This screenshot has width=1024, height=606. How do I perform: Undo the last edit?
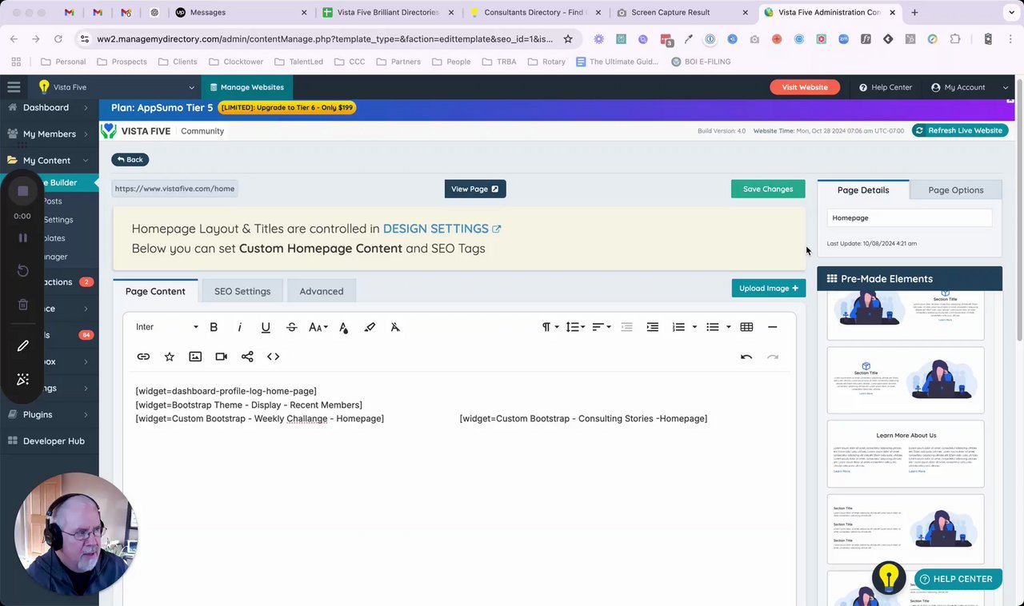click(x=746, y=357)
